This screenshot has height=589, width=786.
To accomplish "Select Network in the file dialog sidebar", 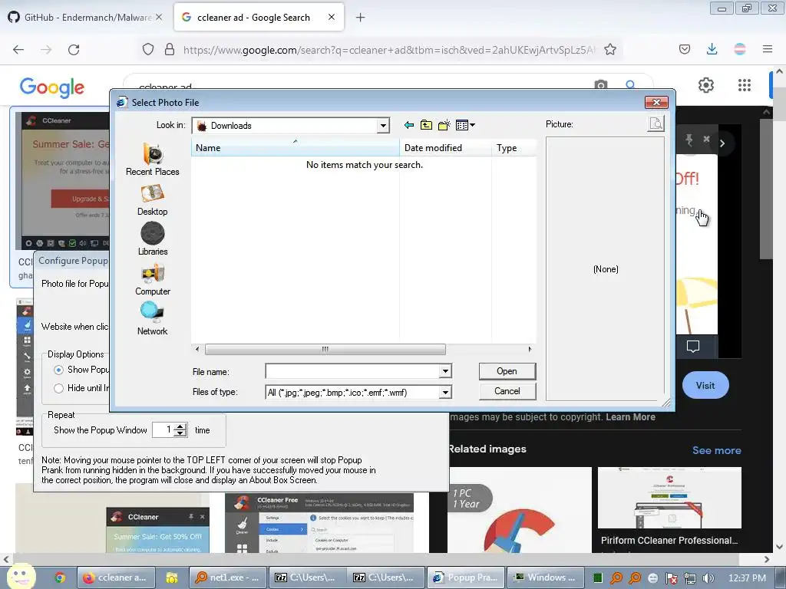I will [x=153, y=319].
